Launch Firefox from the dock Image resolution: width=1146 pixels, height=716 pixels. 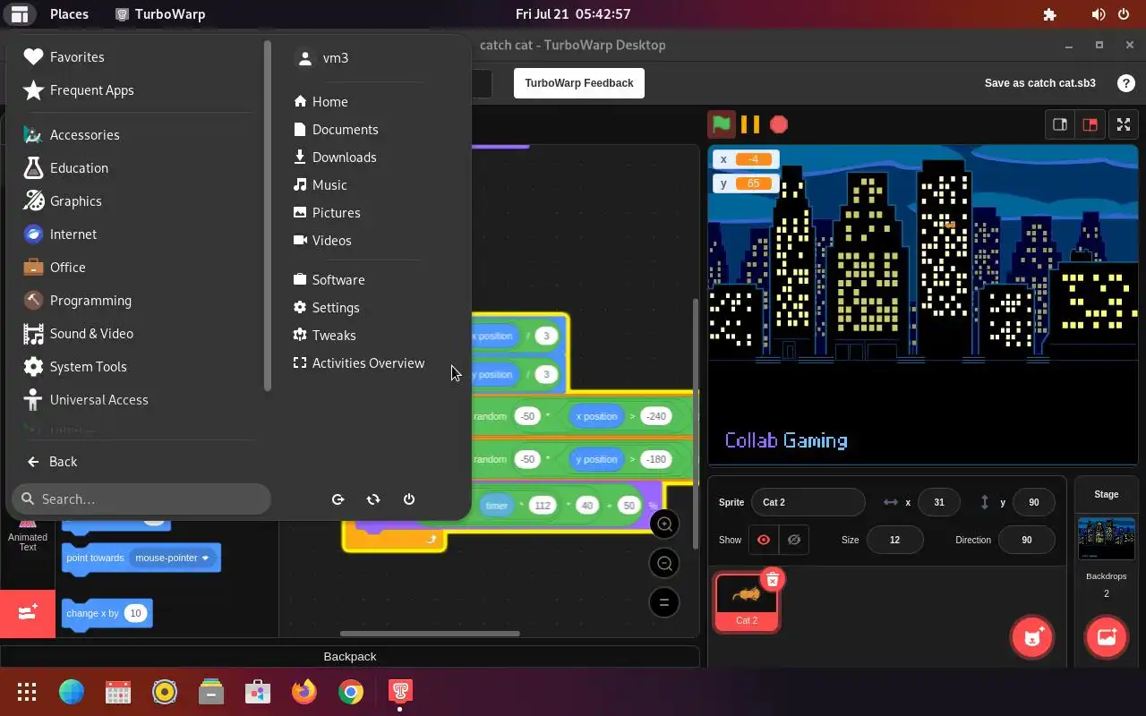click(x=304, y=692)
